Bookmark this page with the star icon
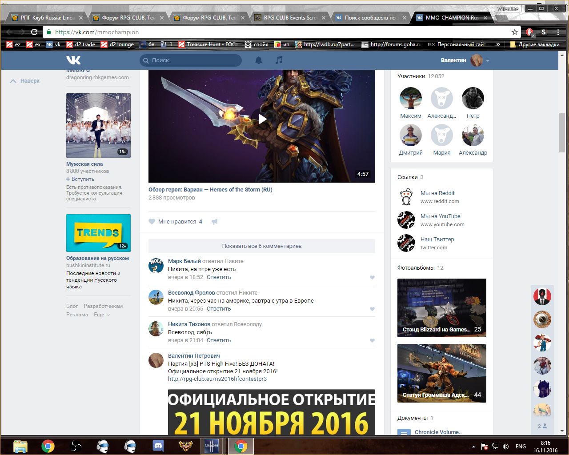This screenshot has width=569, height=455. [515, 32]
